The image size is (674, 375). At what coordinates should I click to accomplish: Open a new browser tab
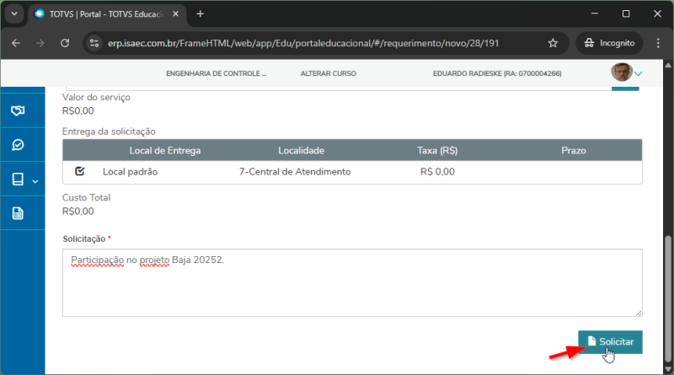pyautogui.click(x=200, y=14)
